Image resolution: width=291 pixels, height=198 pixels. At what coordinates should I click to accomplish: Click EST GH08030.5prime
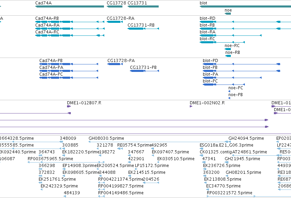click(x=158, y=142)
